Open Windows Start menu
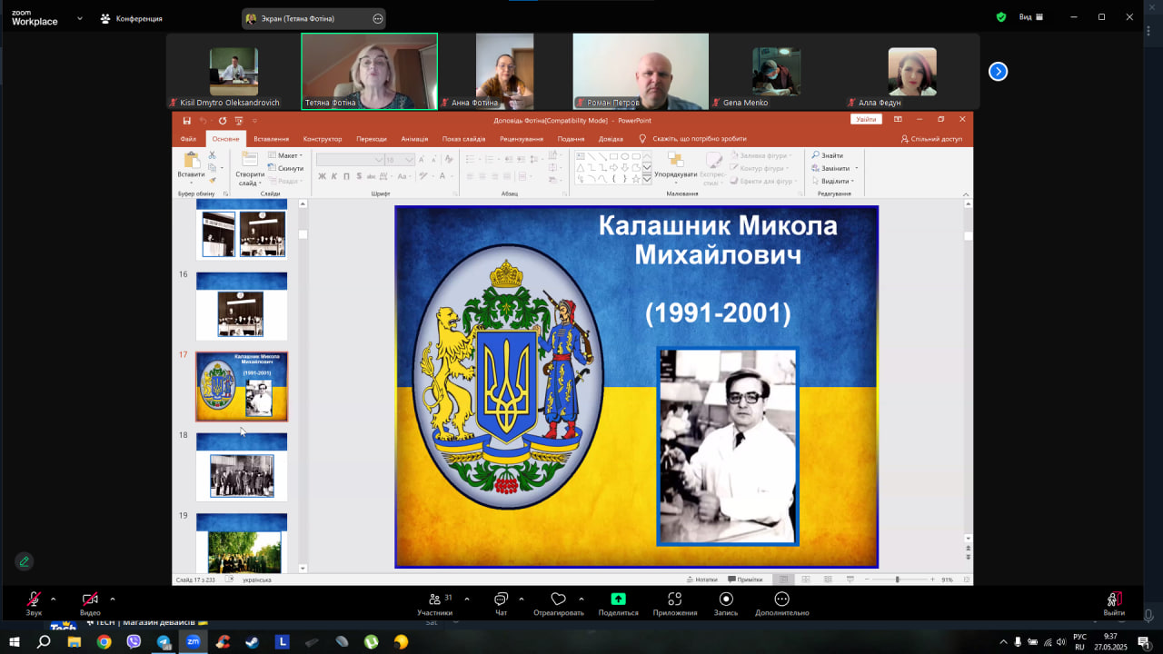Viewport: 1163px width, 654px height. pyautogui.click(x=15, y=641)
